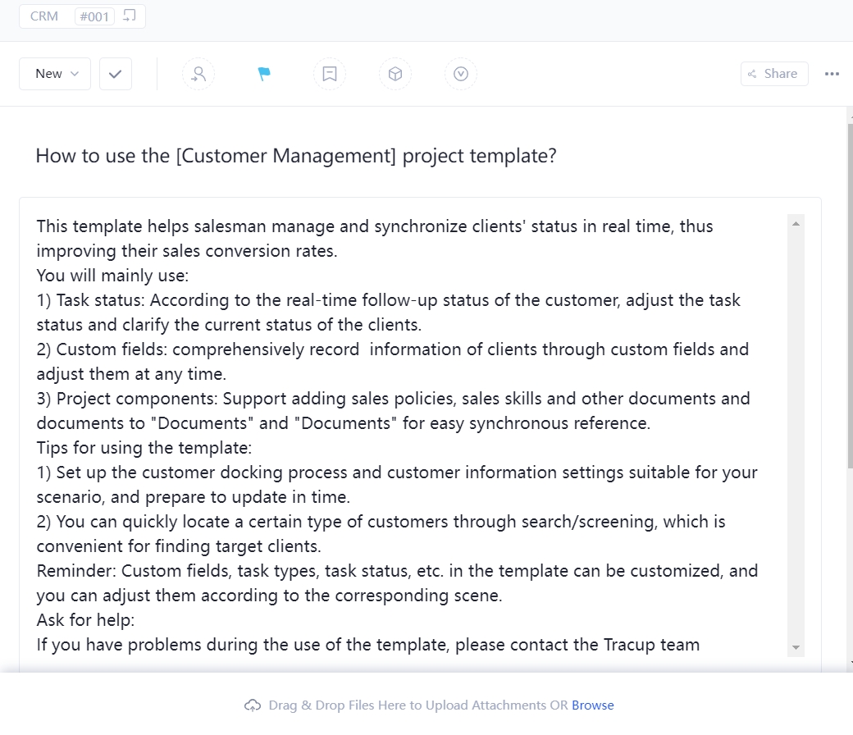Click the Share icon button

[753, 73]
